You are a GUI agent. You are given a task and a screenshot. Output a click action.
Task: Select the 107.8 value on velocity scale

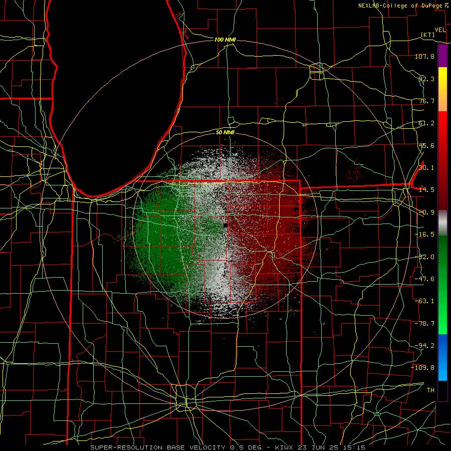(x=424, y=56)
